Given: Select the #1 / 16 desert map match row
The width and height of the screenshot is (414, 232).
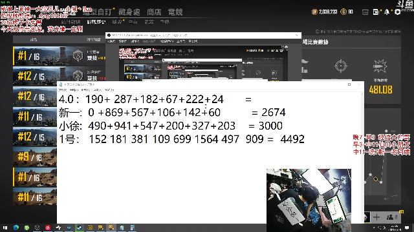Looking at the screenshot, I should click(35, 177).
